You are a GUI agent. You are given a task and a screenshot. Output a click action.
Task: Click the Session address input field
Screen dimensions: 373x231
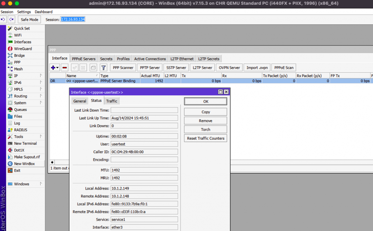pyautogui.click(x=72, y=20)
